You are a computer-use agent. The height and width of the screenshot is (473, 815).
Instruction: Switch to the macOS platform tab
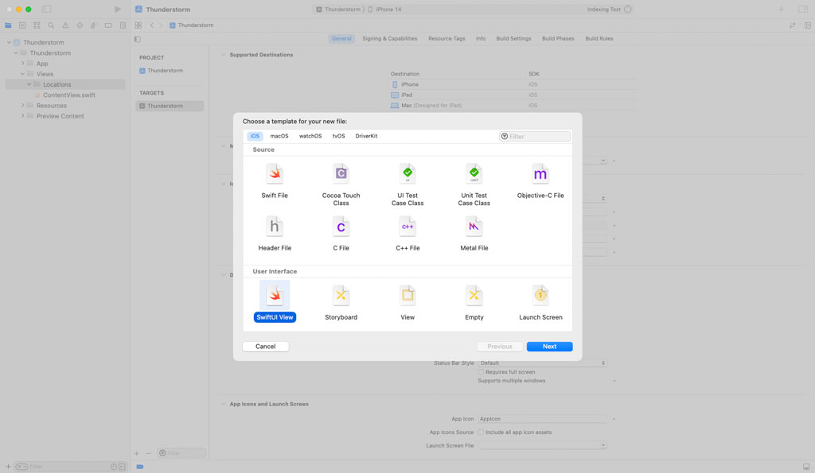(x=279, y=136)
